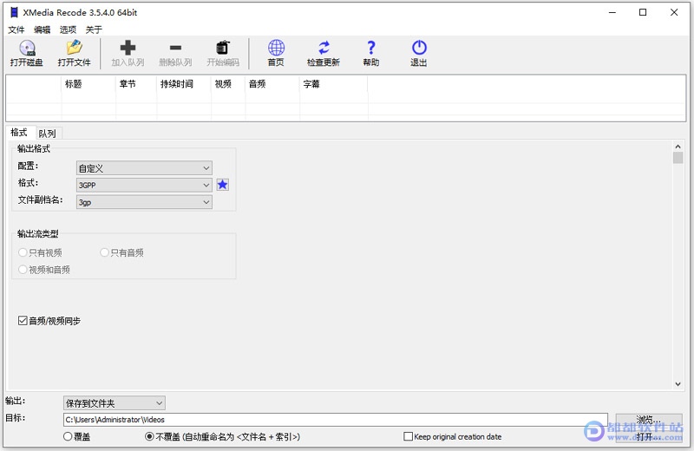Add to queue using 加入队列 plus icon

click(128, 53)
